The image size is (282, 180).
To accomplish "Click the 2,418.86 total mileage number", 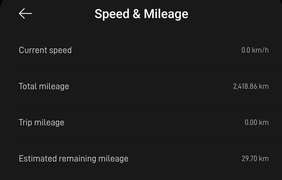I will point(245,86).
